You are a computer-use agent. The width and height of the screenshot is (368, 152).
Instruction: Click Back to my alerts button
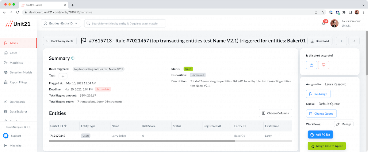coord(60,41)
